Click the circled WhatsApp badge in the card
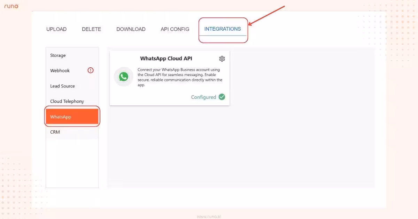The image size is (418, 219). pyautogui.click(x=124, y=76)
